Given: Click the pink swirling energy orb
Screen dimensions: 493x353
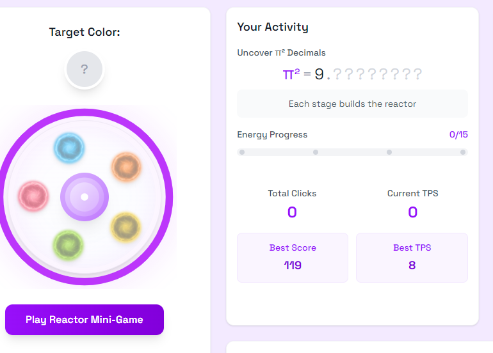Looking at the screenshot, I should (33, 196).
